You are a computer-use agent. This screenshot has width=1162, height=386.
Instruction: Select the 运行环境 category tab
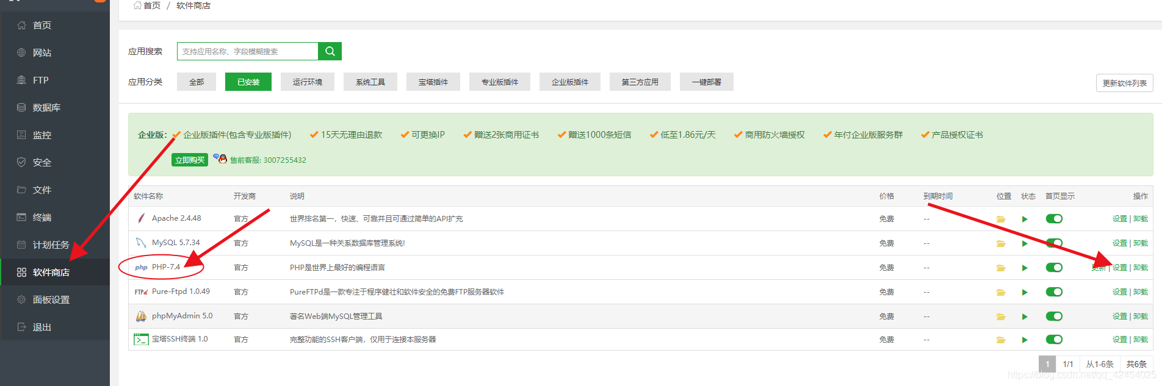(x=308, y=82)
